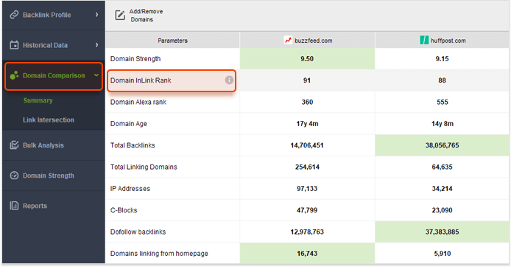Click the linking domains value 64,635

pos(442,167)
